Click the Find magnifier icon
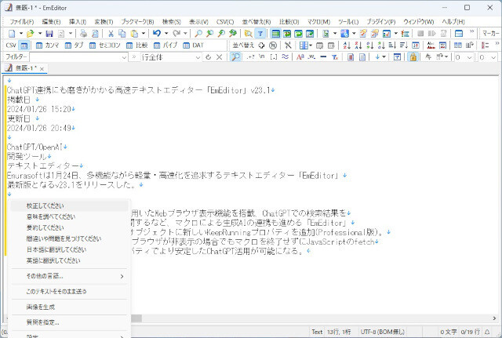The width and height of the screenshot is (502, 338). click(x=198, y=33)
